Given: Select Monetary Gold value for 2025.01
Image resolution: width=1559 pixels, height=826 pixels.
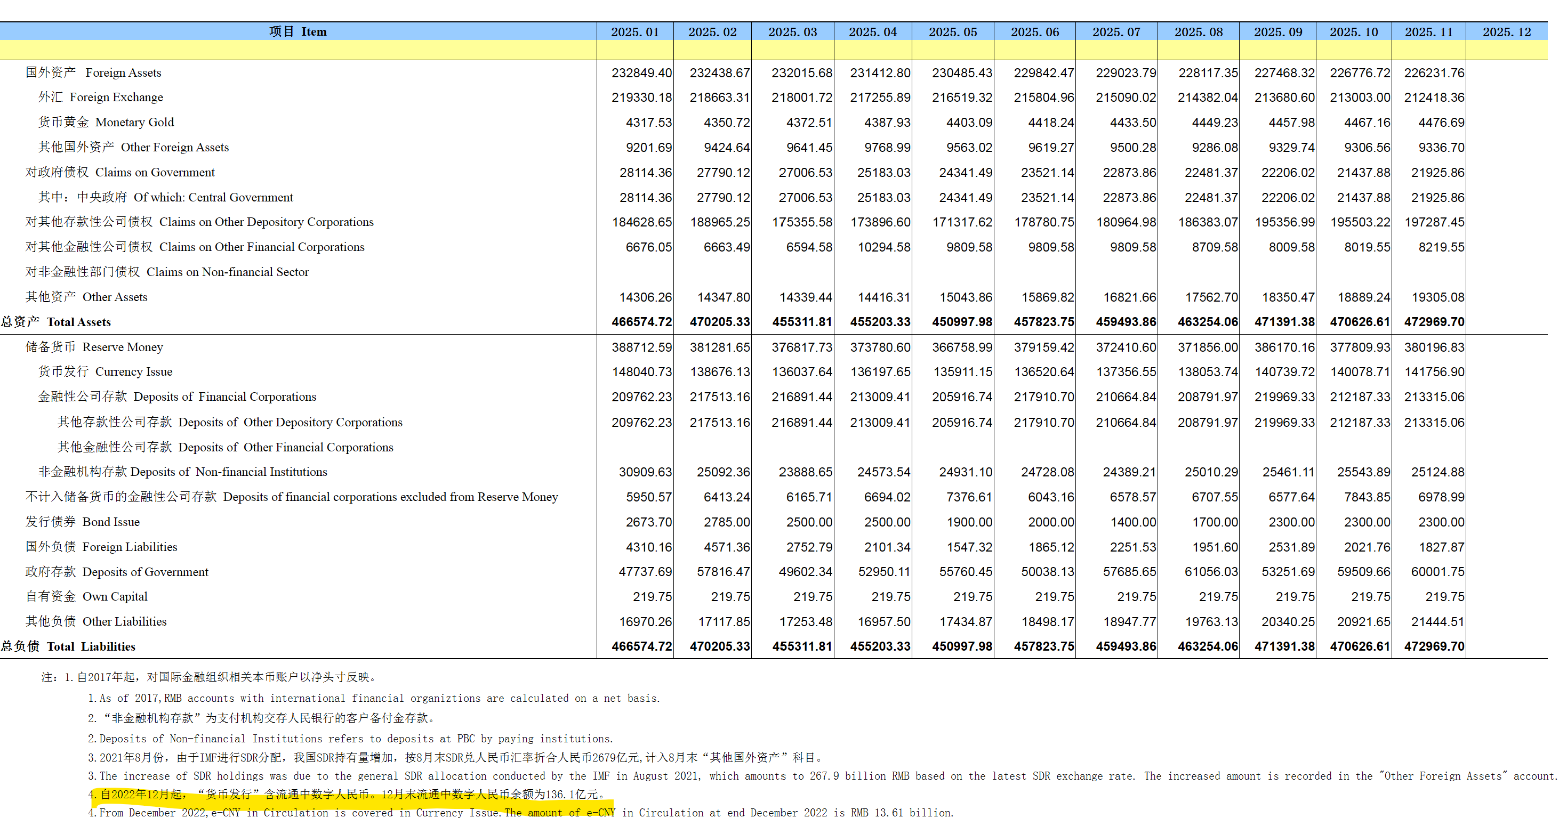Looking at the screenshot, I should [648, 123].
